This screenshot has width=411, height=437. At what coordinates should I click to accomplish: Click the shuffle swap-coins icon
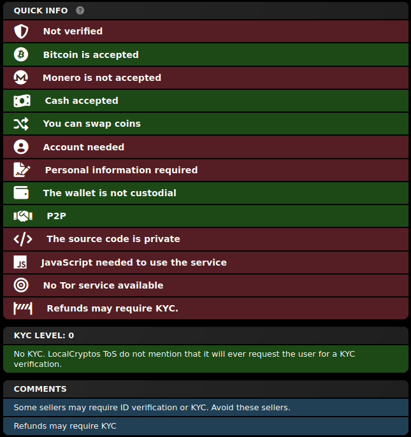(21, 124)
